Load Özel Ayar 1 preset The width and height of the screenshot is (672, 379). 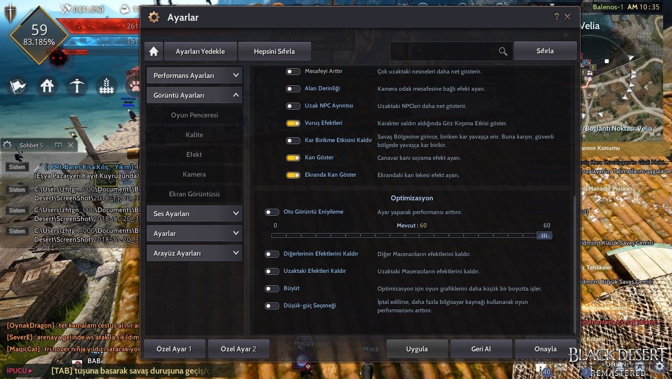coord(175,349)
